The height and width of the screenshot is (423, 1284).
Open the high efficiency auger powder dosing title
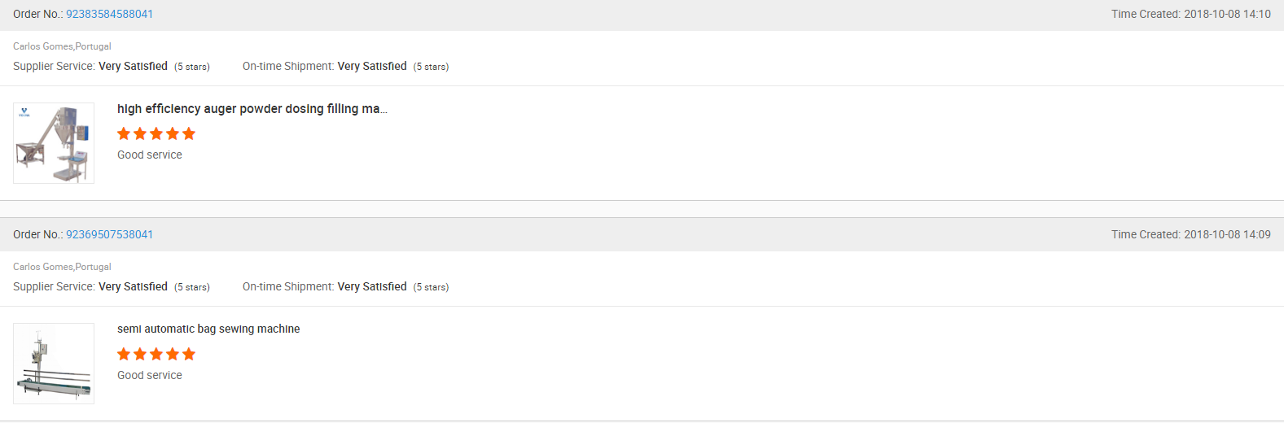click(x=252, y=109)
